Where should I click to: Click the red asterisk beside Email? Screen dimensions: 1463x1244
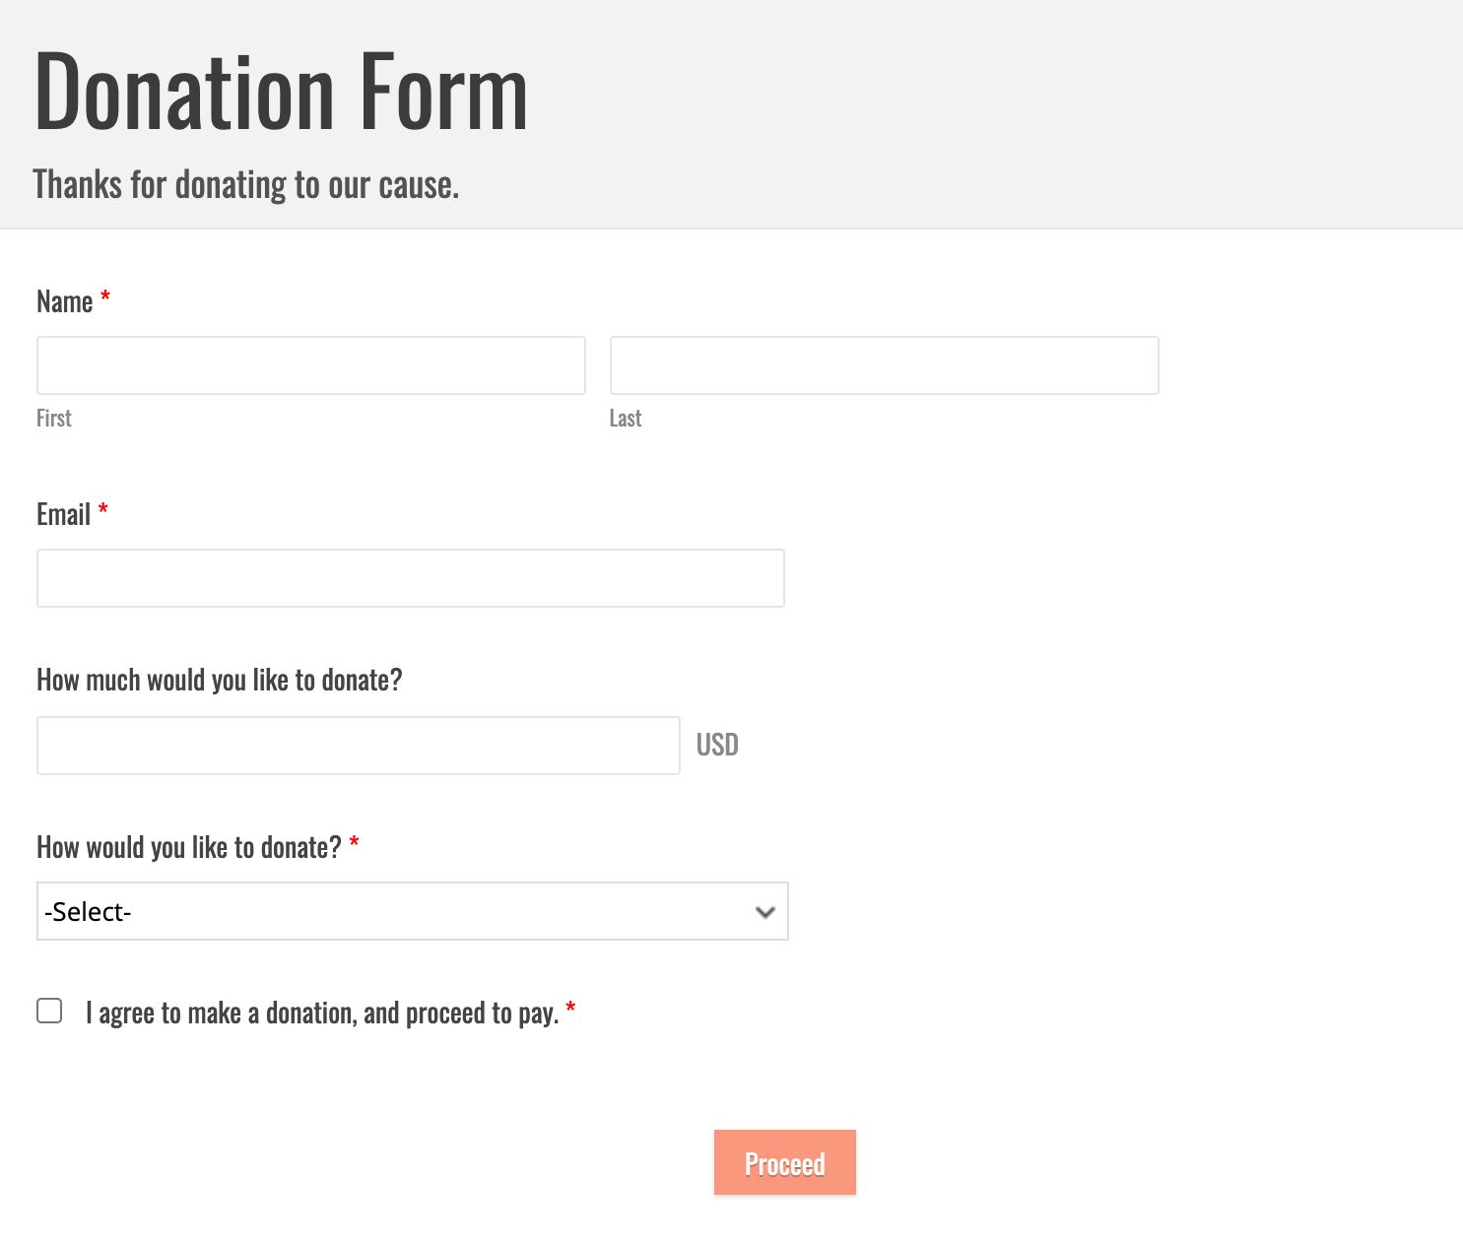click(103, 510)
